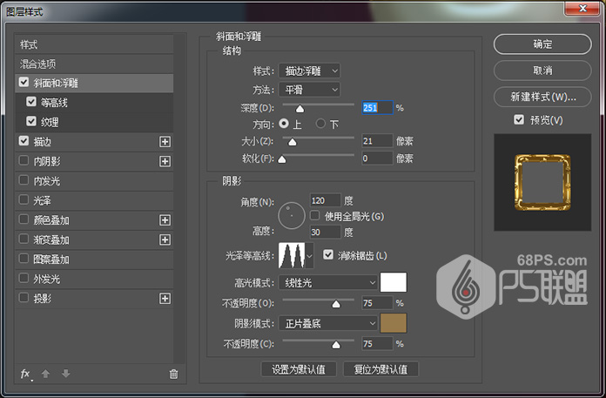The image size is (606, 398).
Task: Open the brown shadow color swatch
Action: (x=394, y=323)
